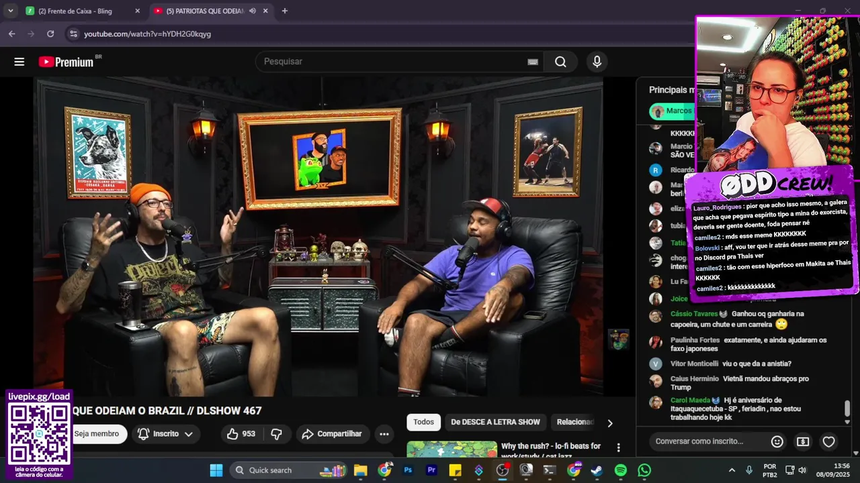Open Steam from taskbar
Image resolution: width=860 pixels, height=483 pixels.
597,470
